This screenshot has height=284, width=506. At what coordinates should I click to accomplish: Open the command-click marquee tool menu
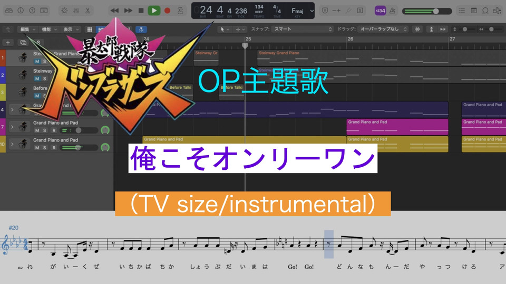click(x=240, y=29)
